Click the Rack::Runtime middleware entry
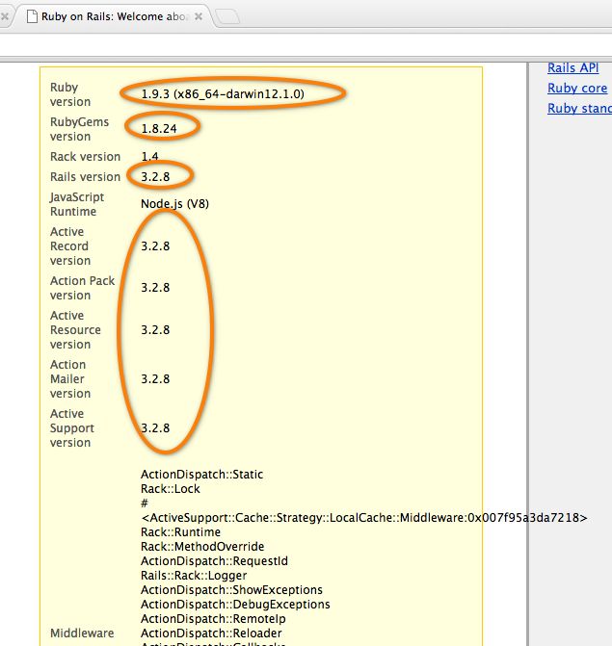Image resolution: width=612 pixels, height=646 pixels. coord(180,531)
